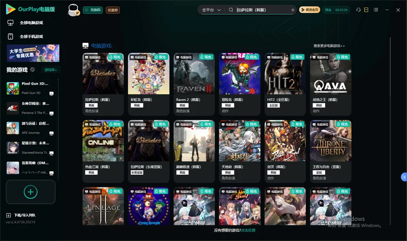
Task: Expand the 全平台 platform dropdown
Action: (211, 10)
